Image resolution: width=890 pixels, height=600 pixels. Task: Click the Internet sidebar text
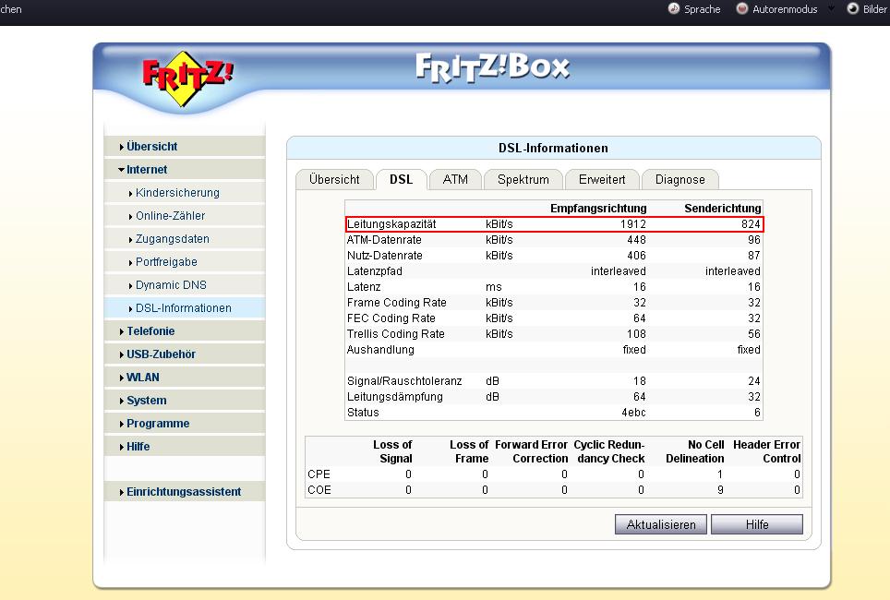pos(147,170)
